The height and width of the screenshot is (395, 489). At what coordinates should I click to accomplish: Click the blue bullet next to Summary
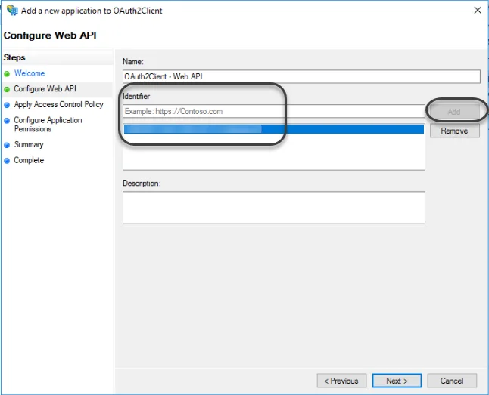[x=7, y=145]
